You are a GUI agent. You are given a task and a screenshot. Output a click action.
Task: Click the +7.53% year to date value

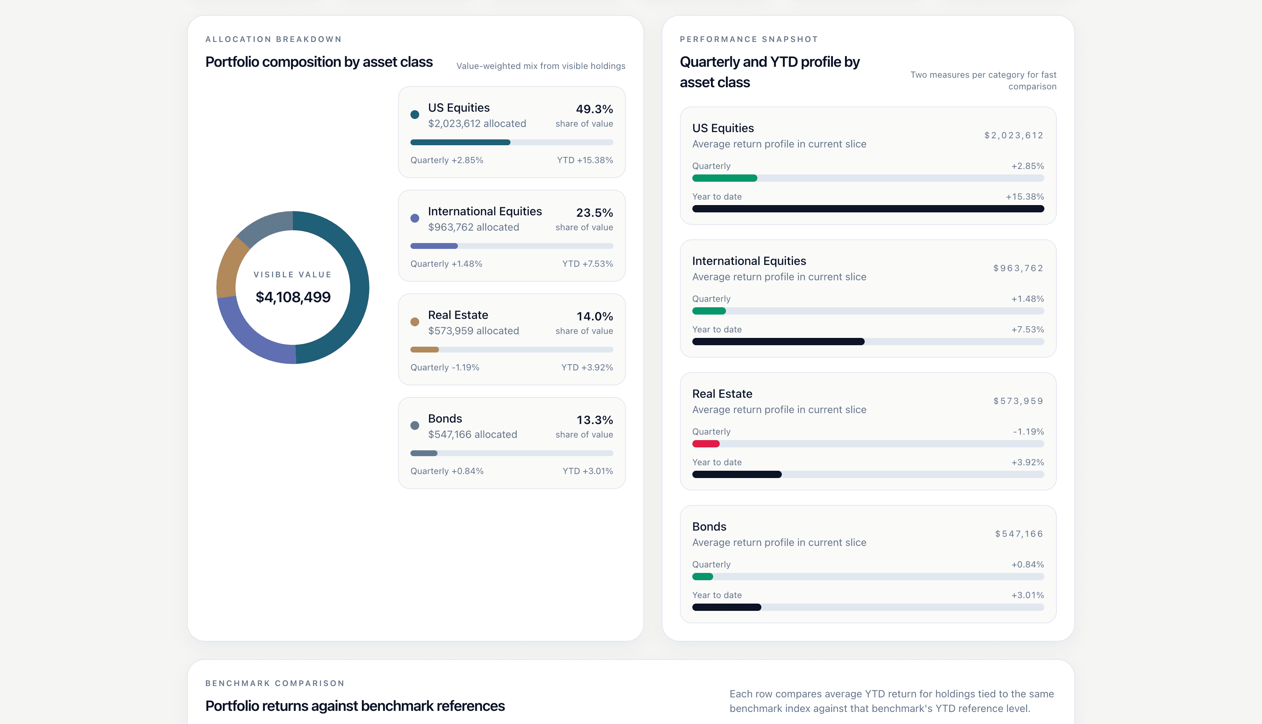pyautogui.click(x=1027, y=330)
